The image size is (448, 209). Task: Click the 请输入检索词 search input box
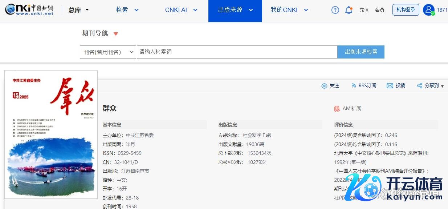(x=237, y=52)
